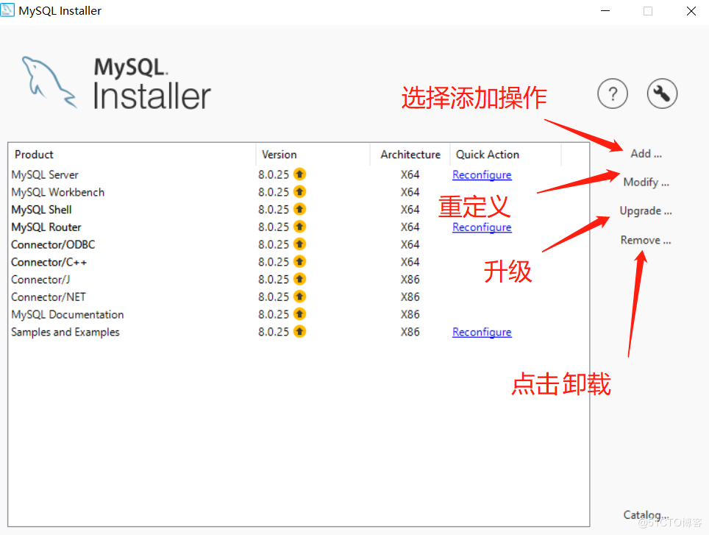Open the help question mark icon

pyautogui.click(x=612, y=93)
